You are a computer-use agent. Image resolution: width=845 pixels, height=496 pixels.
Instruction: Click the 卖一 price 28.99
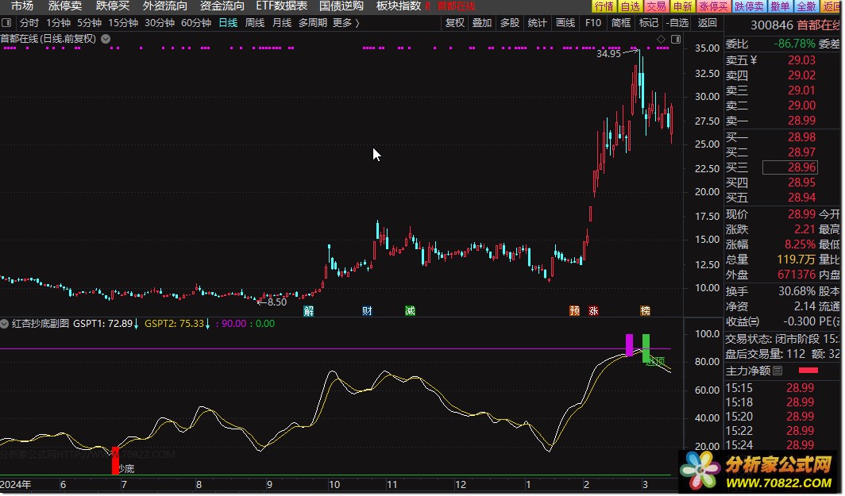(802, 121)
